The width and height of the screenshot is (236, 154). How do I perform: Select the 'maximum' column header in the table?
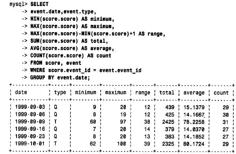pyautogui.click(x=116, y=92)
